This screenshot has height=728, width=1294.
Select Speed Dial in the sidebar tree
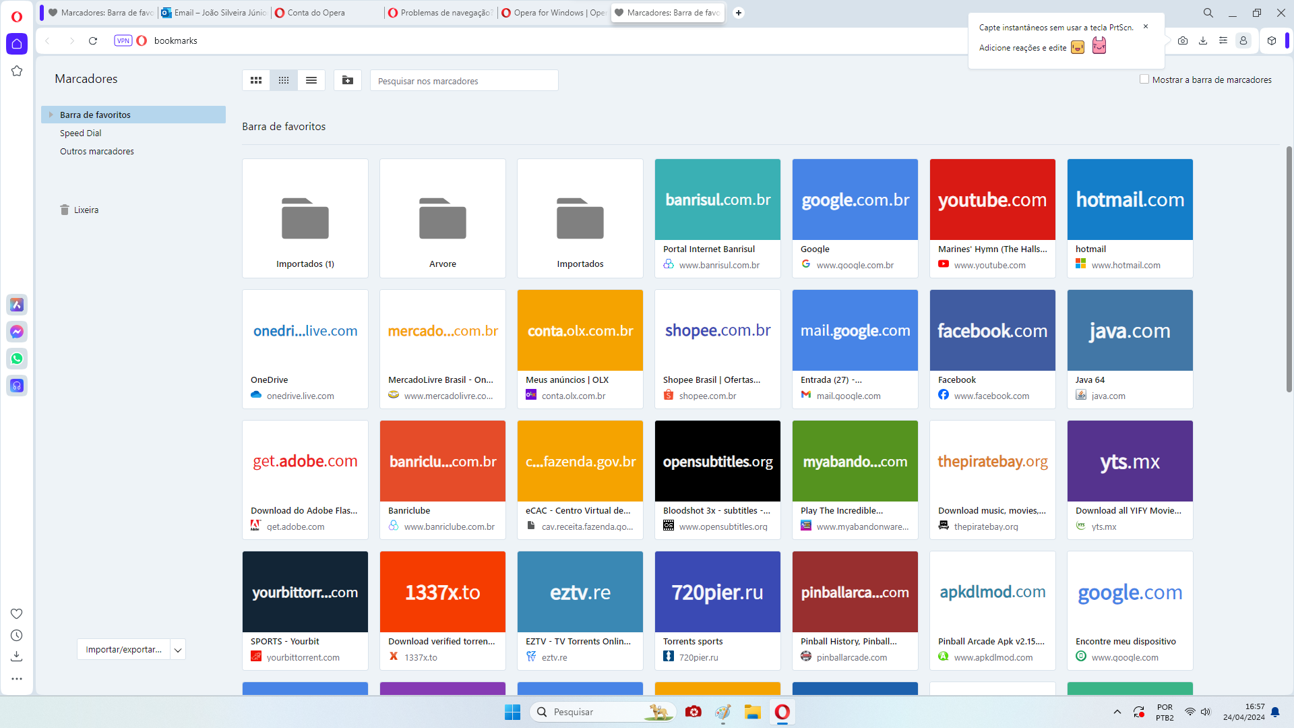(x=81, y=133)
